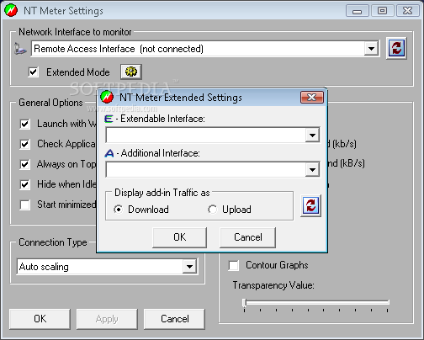This screenshot has height=340, width=424.
Task: Toggle the Extended Mode checkbox
Action: point(34,72)
